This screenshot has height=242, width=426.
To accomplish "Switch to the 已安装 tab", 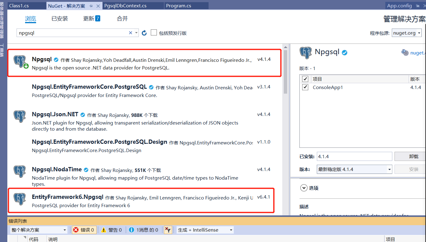I will 60,18.
